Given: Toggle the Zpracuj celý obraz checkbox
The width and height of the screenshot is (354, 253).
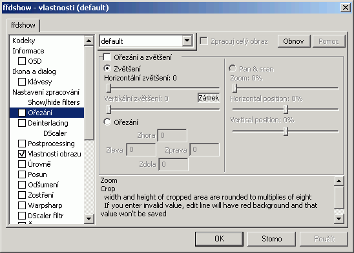Looking at the screenshot, I should (x=203, y=41).
